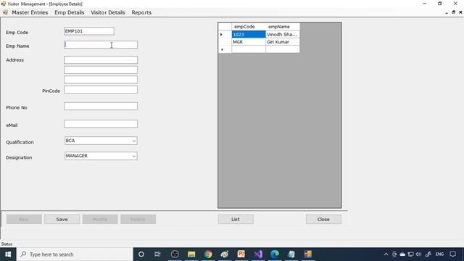Open the notification action center
The image size is (464, 261).
(452, 254)
